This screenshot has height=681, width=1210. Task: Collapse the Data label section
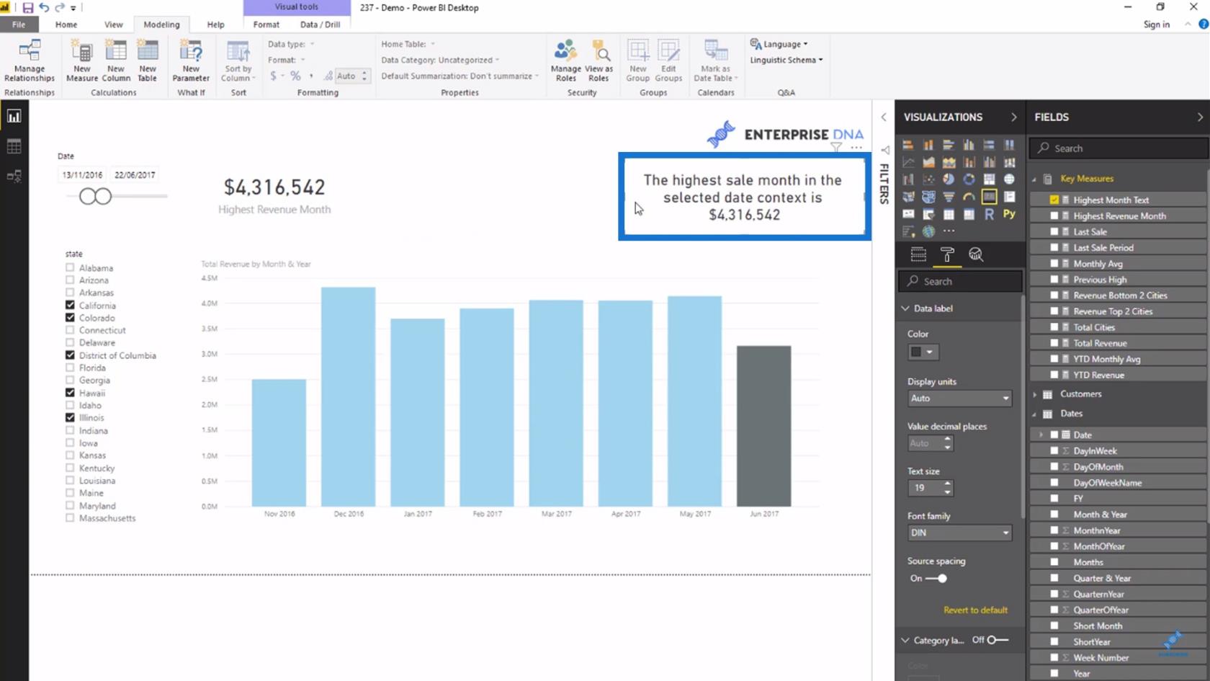(x=906, y=308)
